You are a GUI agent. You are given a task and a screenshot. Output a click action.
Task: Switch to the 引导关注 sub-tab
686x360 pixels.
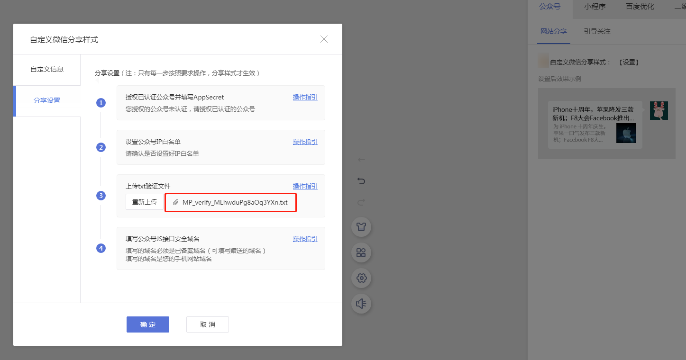(x=597, y=31)
